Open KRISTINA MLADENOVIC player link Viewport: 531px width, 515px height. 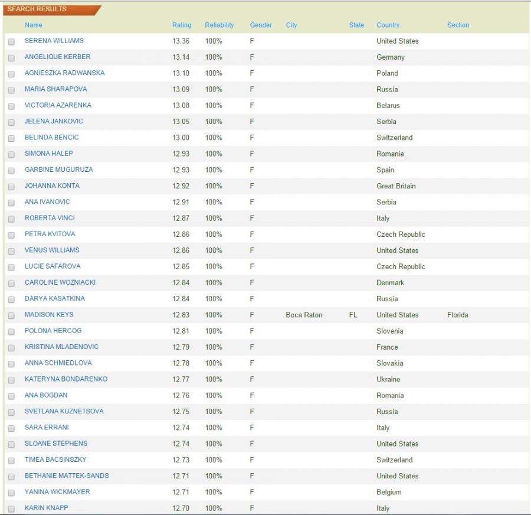coord(61,347)
